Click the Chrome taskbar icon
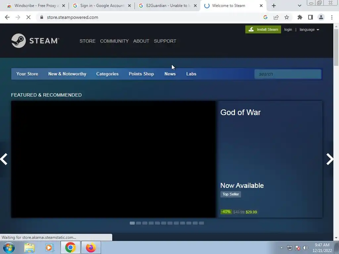The width and height of the screenshot is (339, 254). tap(70, 247)
